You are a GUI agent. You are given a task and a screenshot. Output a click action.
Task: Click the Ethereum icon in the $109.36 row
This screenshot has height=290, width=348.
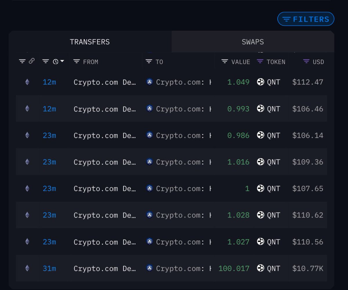[x=27, y=162]
